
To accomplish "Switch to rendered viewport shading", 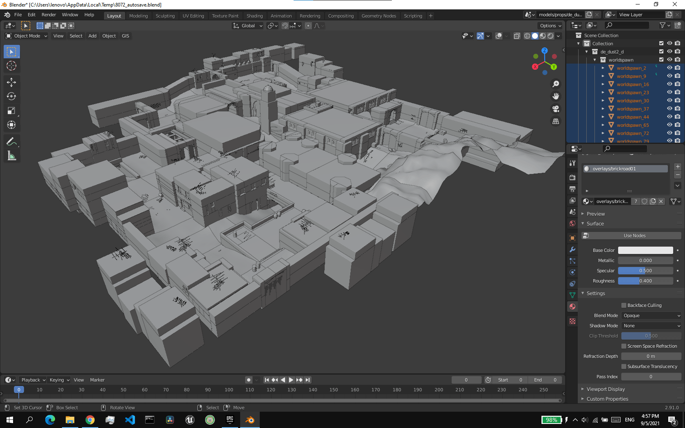I will (x=550, y=36).
